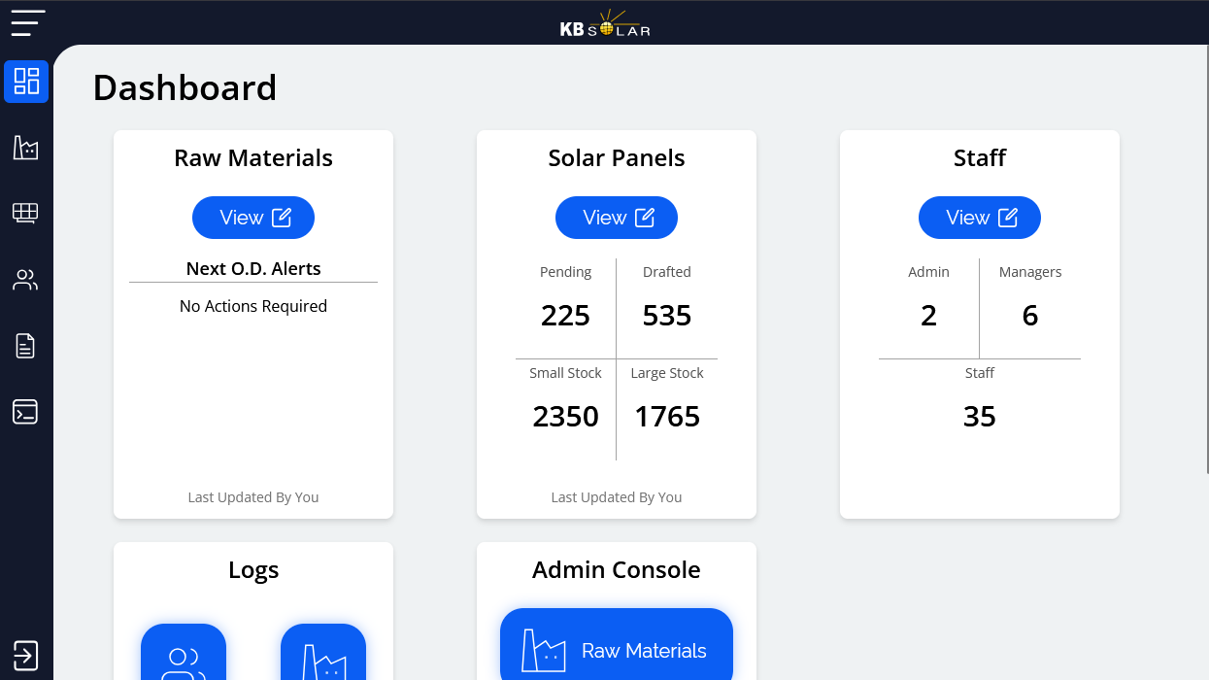
Task: Click the Managers count 6
Action: [1030, 316]
